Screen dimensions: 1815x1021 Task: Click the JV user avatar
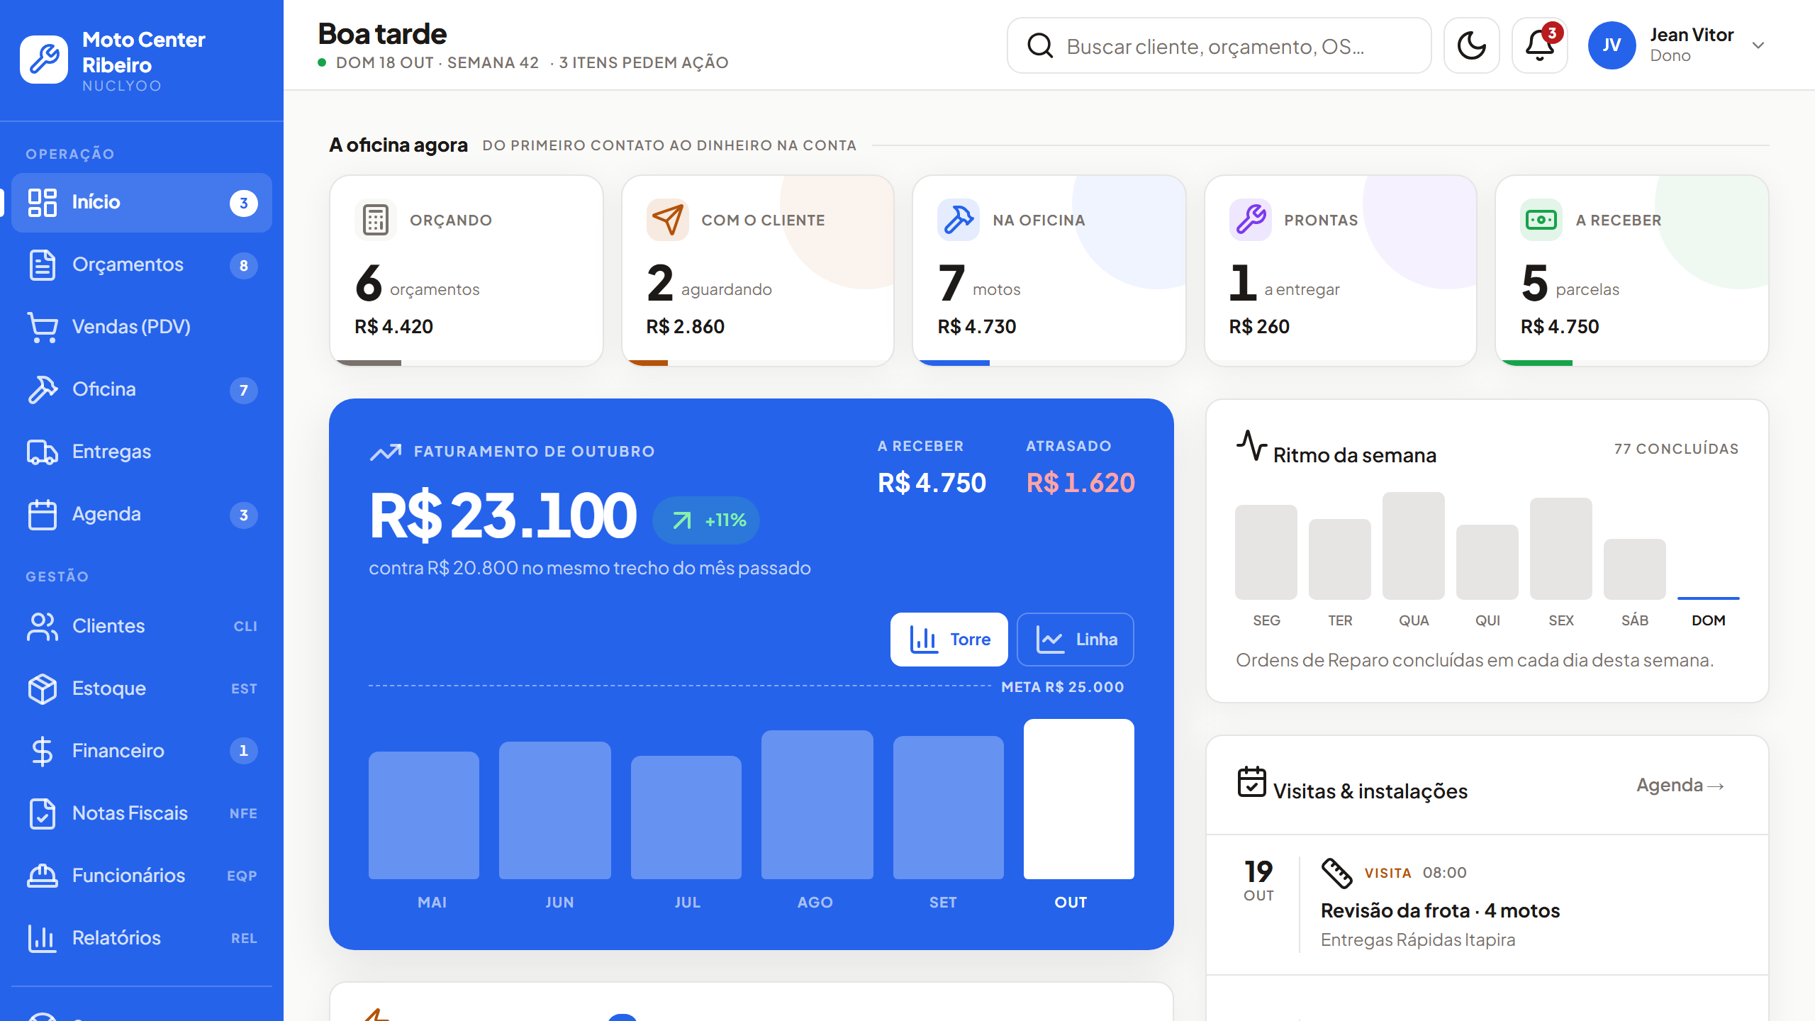point(1612,45)
